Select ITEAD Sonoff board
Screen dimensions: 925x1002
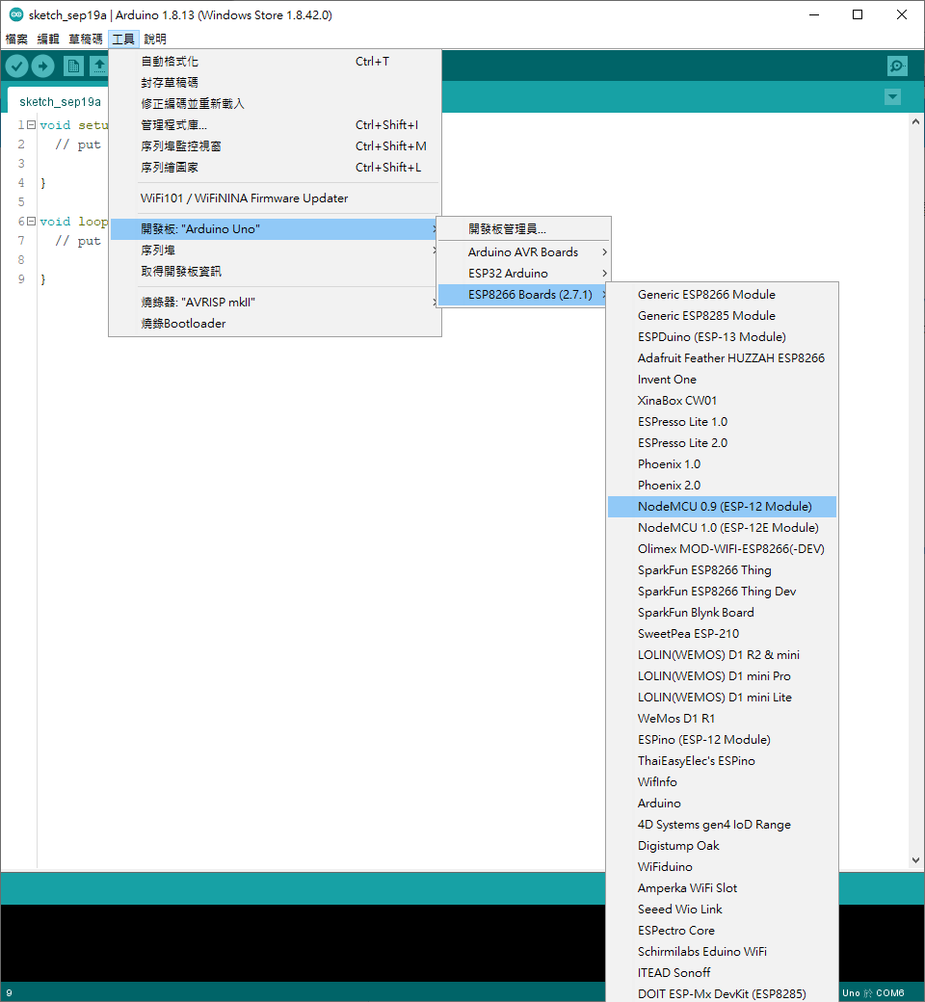(x=722, y=972)
